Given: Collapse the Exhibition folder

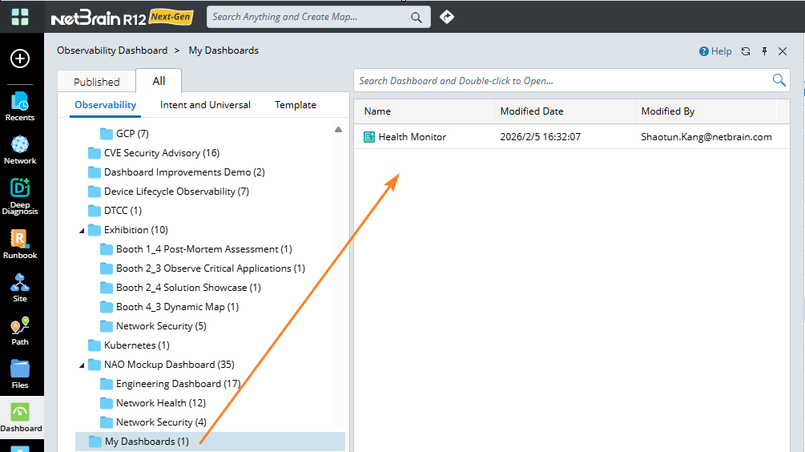Looking at the screenshot, I should 82,230.
